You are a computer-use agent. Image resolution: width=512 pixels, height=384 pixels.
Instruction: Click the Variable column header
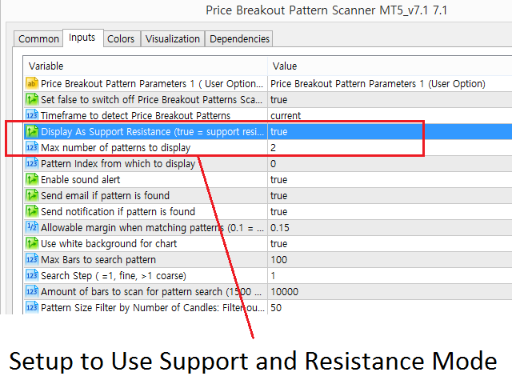click(x=146, y=66)
